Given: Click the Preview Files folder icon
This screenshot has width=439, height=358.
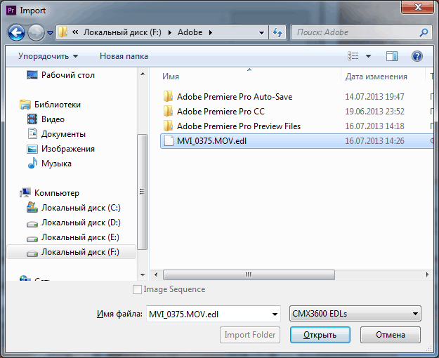Looking at the screenshot, I should [x=168, y=126].
